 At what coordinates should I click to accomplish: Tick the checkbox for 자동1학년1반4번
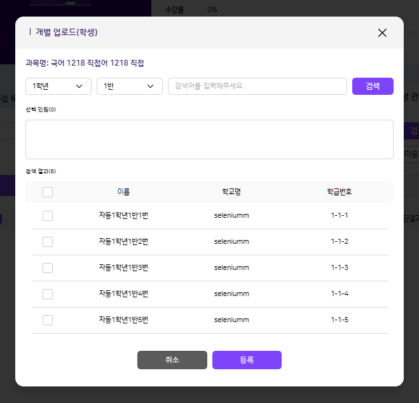(x=48, y=294)
